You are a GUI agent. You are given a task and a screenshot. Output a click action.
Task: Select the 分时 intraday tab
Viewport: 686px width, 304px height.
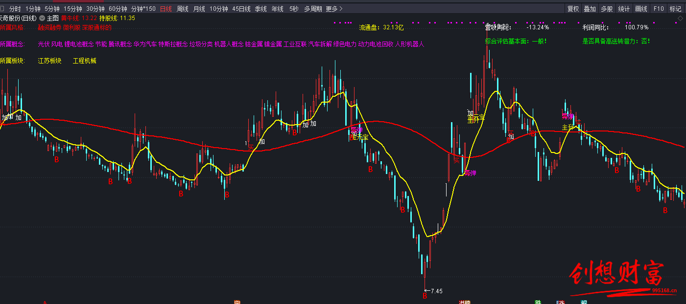[15, 9]
